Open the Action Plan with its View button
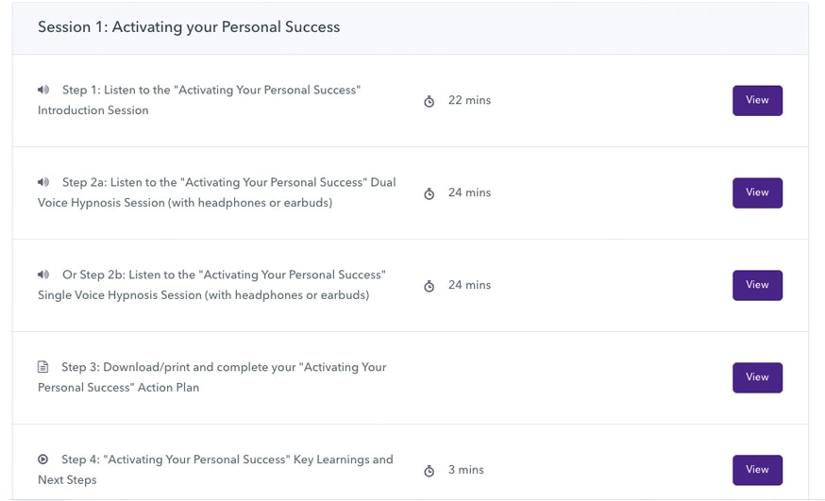 [x=757, y=377]
